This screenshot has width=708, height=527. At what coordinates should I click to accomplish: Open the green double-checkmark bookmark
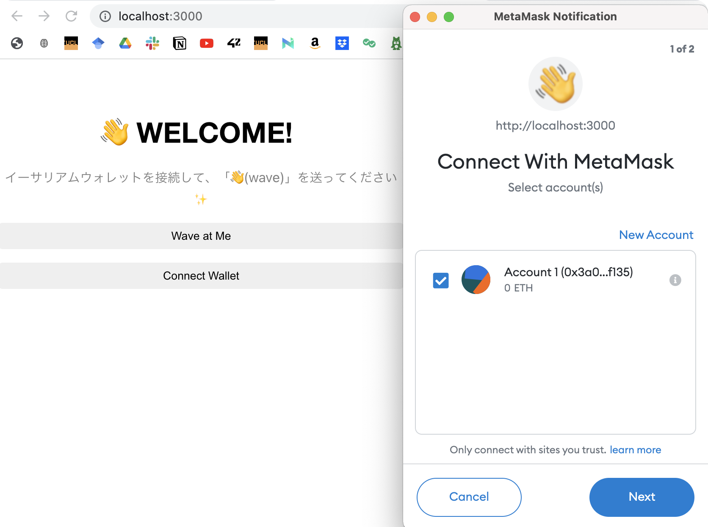pyautogui.click(x=369, y=43)
